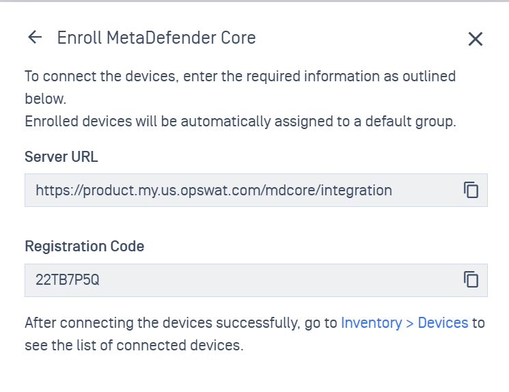Select the product.my.us.opswat.com URL text
Viewport: 509px width, 392px height.
214,190
